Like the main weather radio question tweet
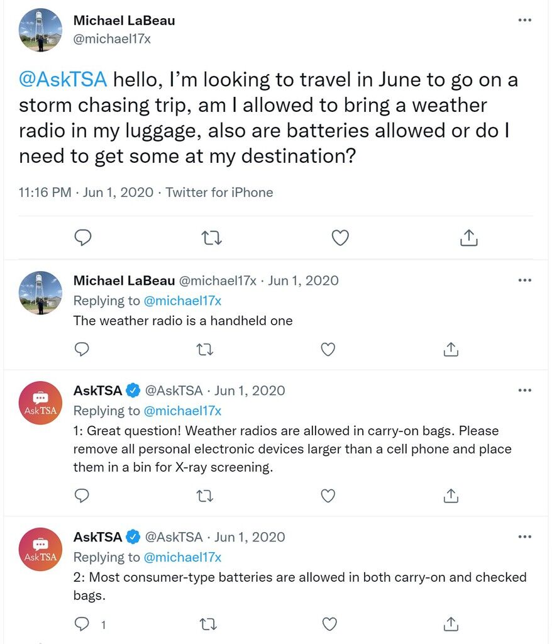 pos(340,237)
